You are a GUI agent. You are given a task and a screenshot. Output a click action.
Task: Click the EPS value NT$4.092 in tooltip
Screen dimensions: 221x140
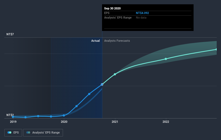(142, 13)
